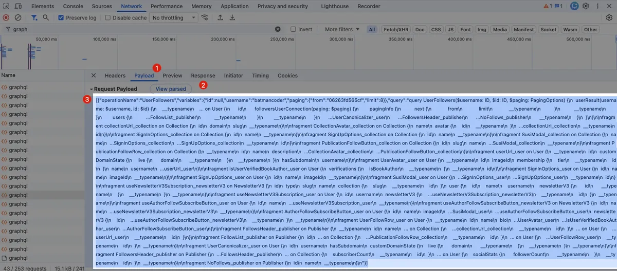The width and height of the screenshot is (617, 271).
Task: Filter requests by Fetch/XHR type
Action: pos(396,30)
